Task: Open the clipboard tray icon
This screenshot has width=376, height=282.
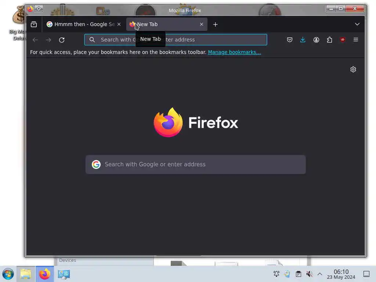Action: (x=298, y=274)
